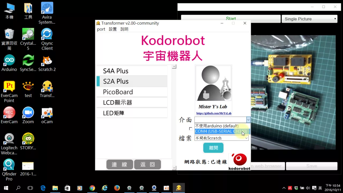Click Save button in the camera window
The image size is (343, 193).
pos(312,166)
